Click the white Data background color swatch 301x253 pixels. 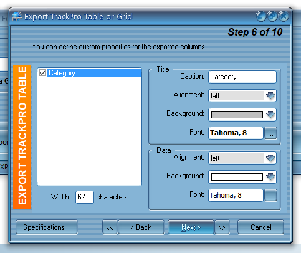tap(237, 177)
